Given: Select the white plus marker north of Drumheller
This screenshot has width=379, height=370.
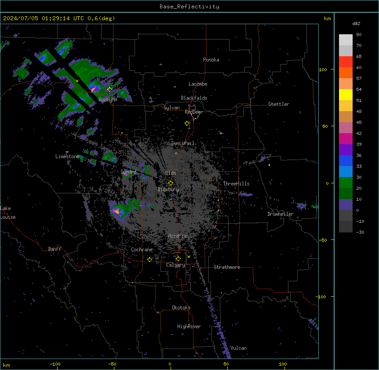Looking at the screenshot, I should tap(269, 165).
